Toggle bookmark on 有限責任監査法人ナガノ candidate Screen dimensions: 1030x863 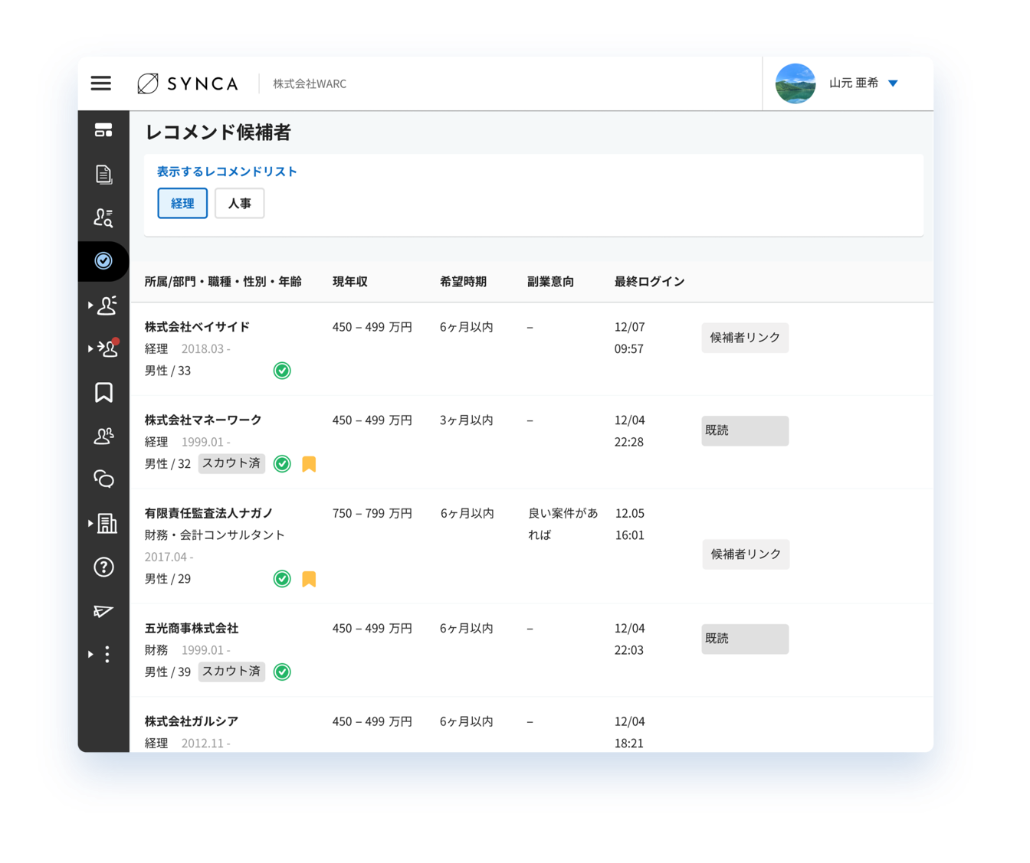click(309, 579)
